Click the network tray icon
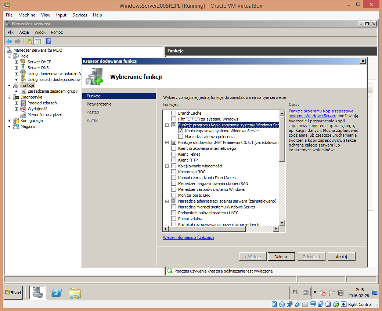 click(x=340, y=293)
